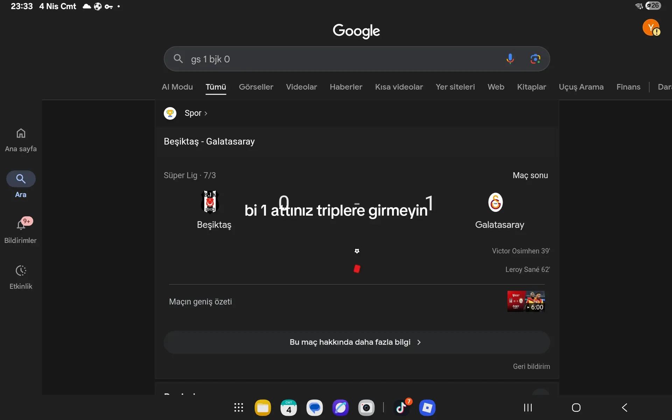Open the Google account avatar
This screenshot has width=672, height=420.
(x=651, y=27)
